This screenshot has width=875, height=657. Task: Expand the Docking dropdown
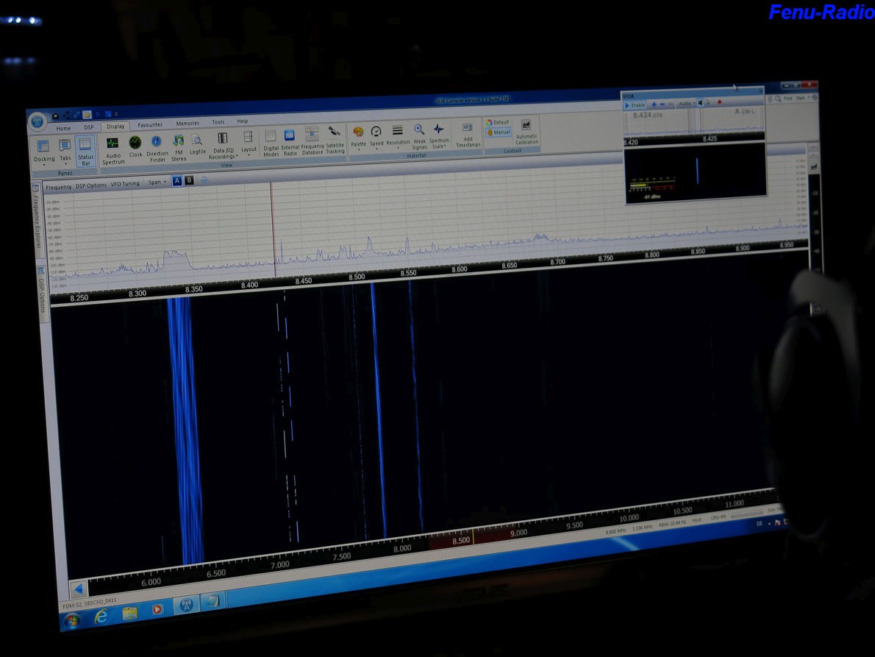tap(43, 153)
